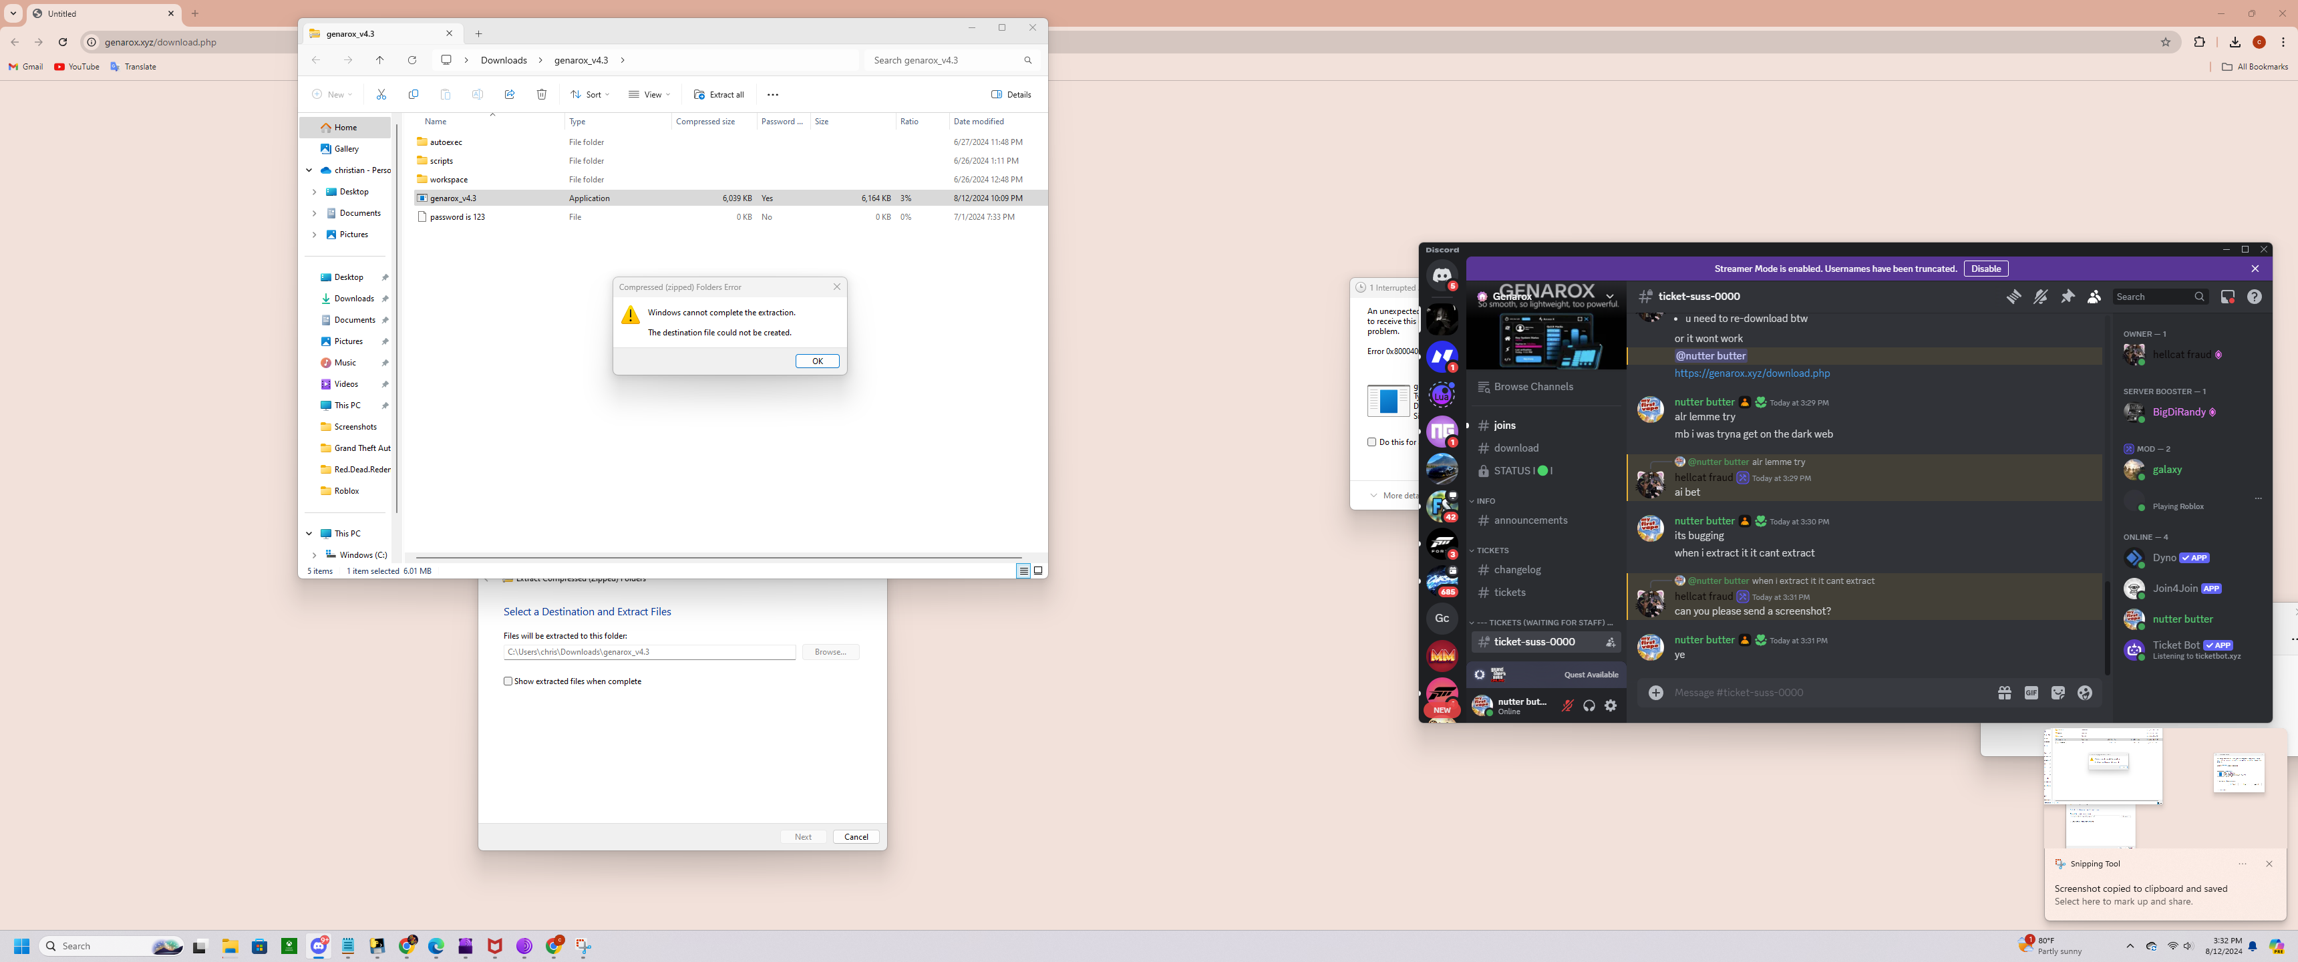
Task: Check Show extracted files when complete
Action: [508, 681]
